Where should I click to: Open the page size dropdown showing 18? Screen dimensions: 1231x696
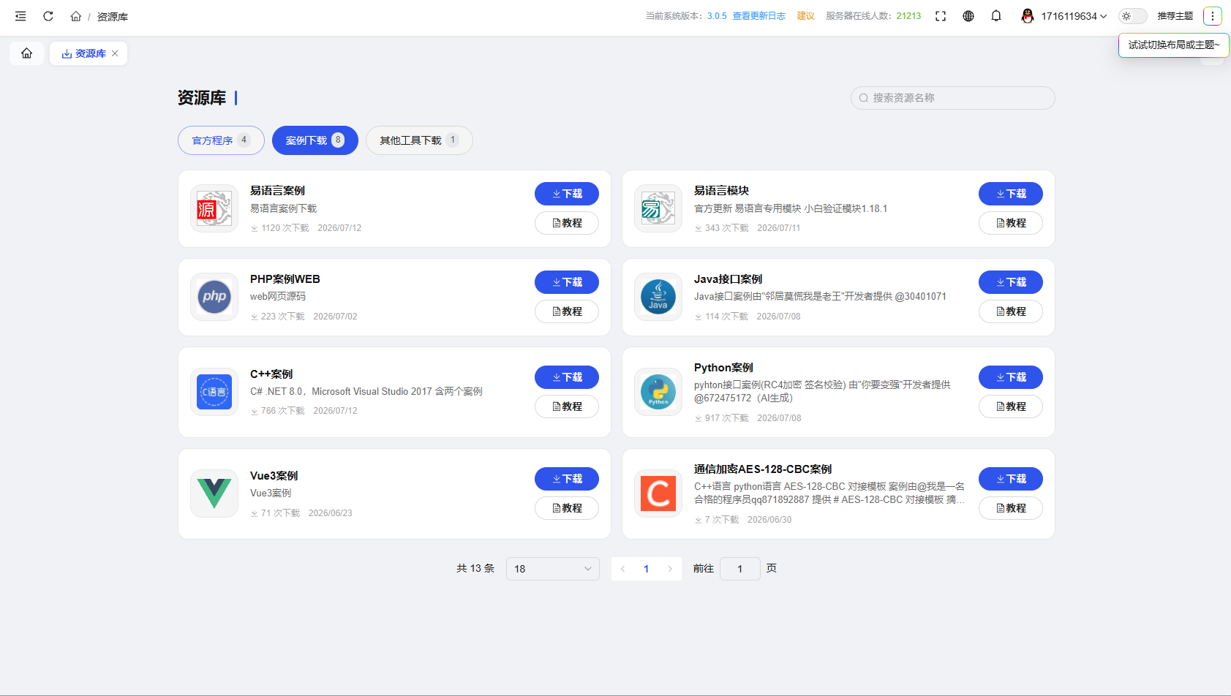pos(553,569)
